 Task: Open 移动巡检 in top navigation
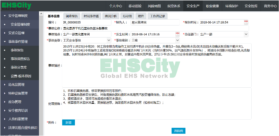tap(135, 6)
